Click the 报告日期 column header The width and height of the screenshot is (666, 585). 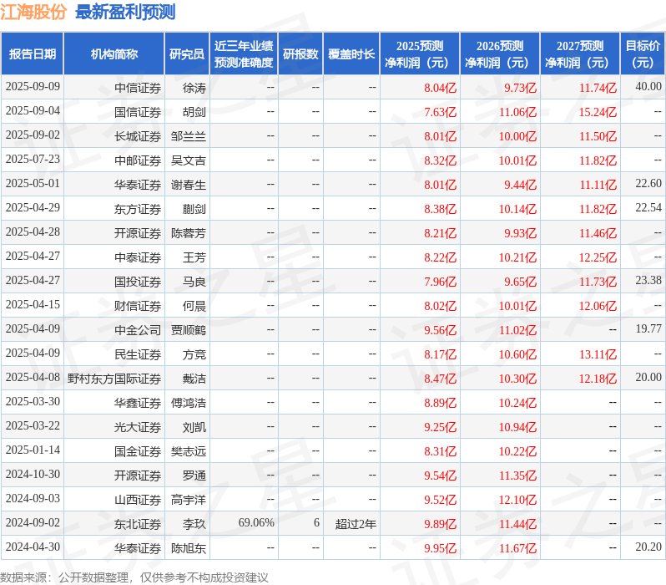pos(33,54)
